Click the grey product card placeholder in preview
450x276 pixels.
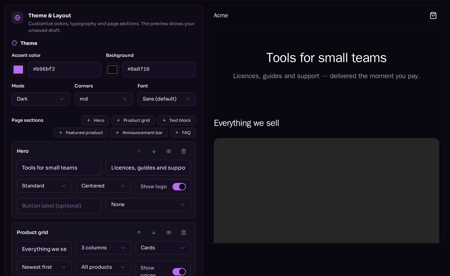click(x=326, y=191)
